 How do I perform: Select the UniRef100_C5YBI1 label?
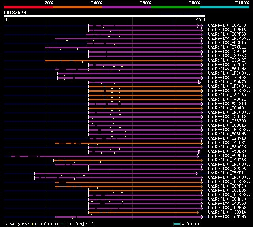tap(227, 173)
